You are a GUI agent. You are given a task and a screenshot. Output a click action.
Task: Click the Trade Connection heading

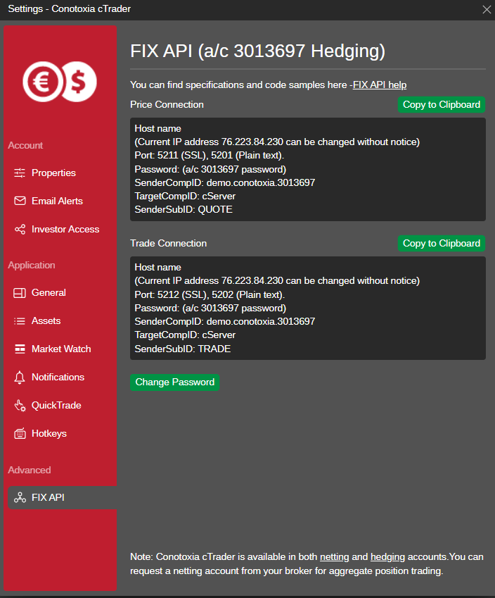tap(168, 243)
